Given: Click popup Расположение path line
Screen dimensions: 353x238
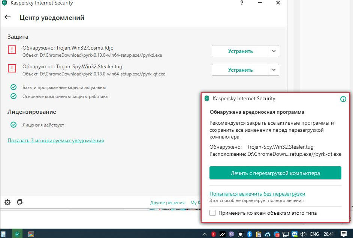Looking at the screenshot, I should pos(275,154).
